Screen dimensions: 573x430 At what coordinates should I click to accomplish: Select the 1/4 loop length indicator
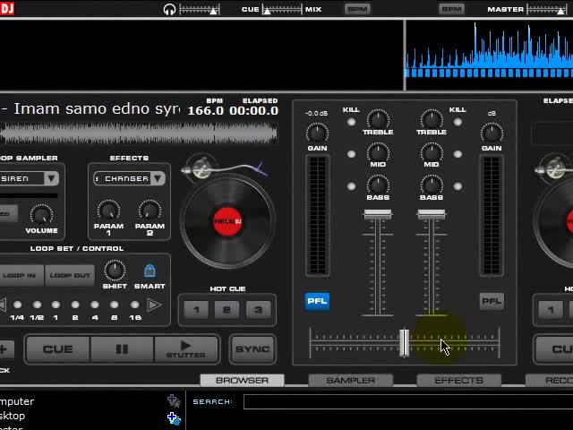coord(17,305)
